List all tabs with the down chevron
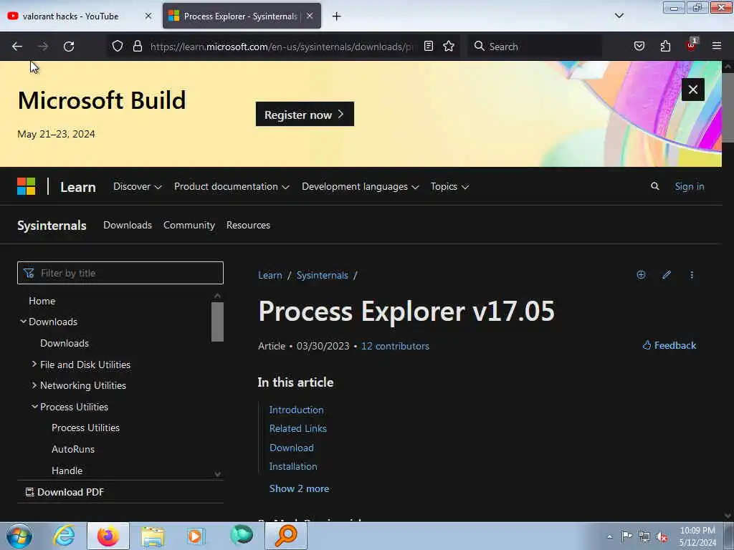Viewport: 734px width, 550px height. coord(619,16)
